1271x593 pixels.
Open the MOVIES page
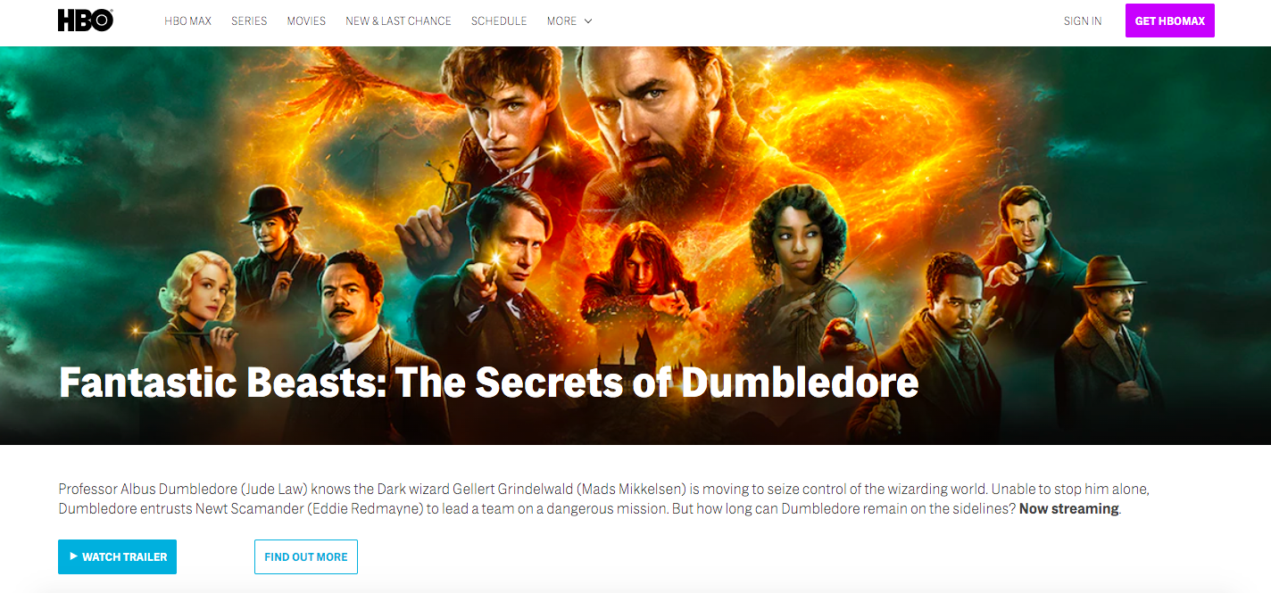coord(306,21)
